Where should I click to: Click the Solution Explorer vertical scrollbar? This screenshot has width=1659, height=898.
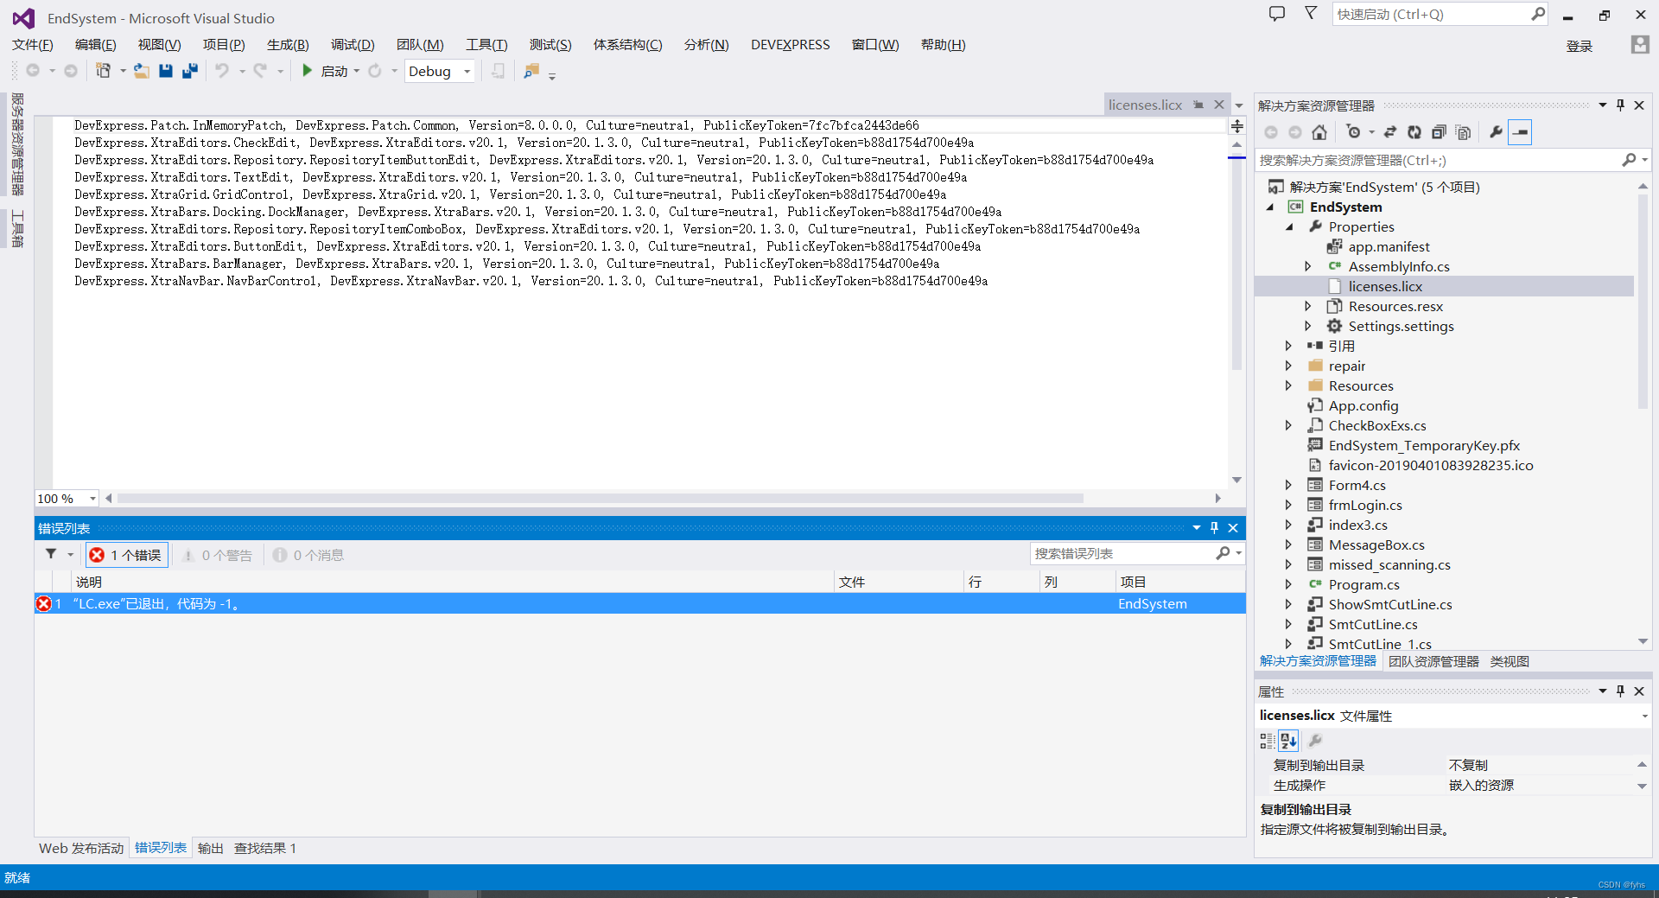tap(1643, 302)
